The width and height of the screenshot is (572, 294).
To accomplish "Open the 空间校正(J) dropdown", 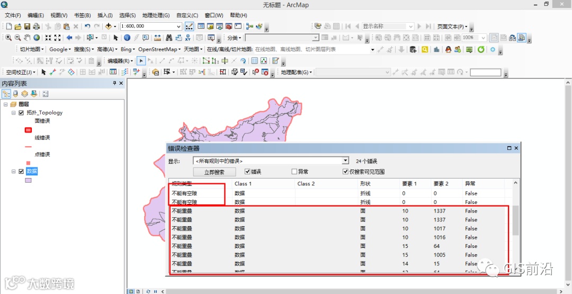I will click(x=21, y=72).
